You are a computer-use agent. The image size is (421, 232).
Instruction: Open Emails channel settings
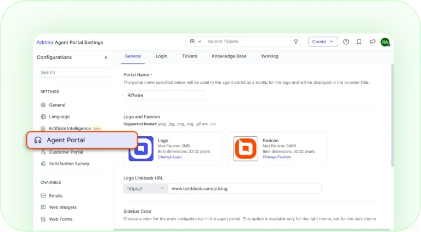[55, 195]
